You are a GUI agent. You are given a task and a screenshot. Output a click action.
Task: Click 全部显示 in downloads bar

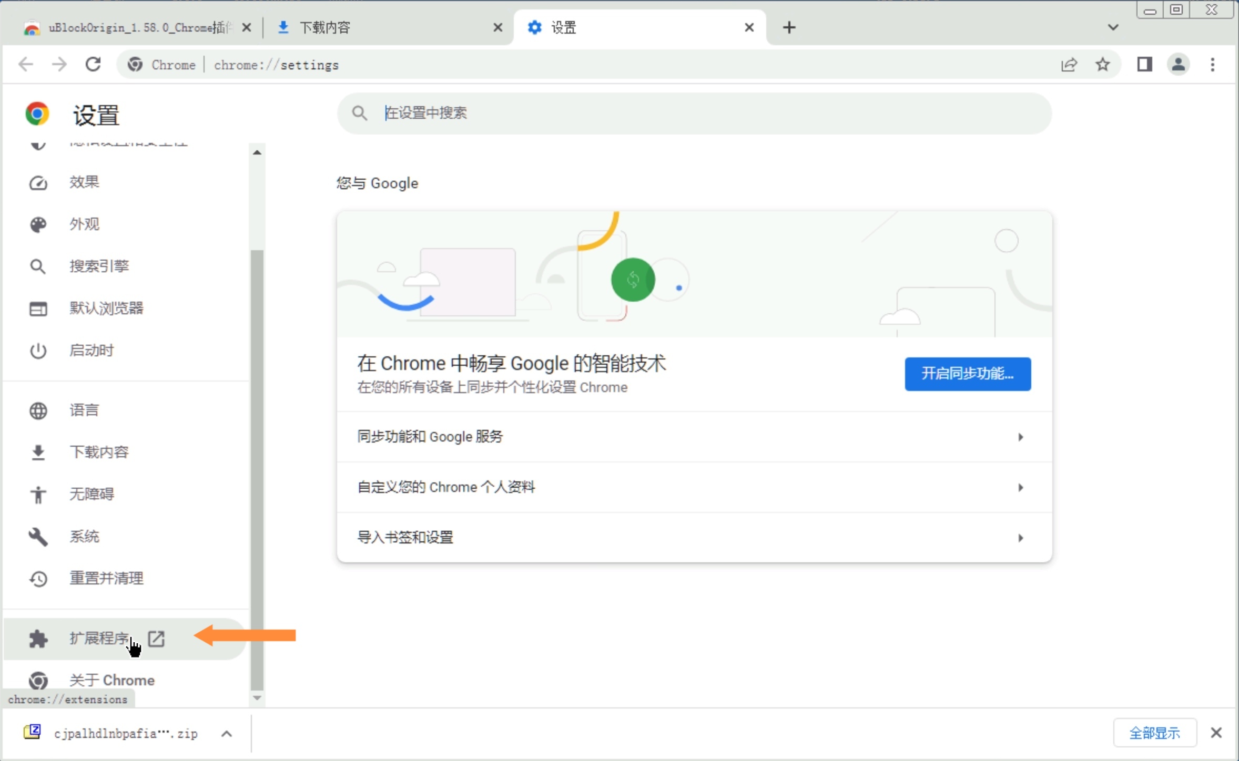pyautogui.click(x=1154, y=733)
